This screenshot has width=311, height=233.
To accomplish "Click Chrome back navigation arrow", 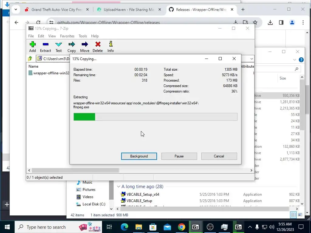I will tap(16, 22).
